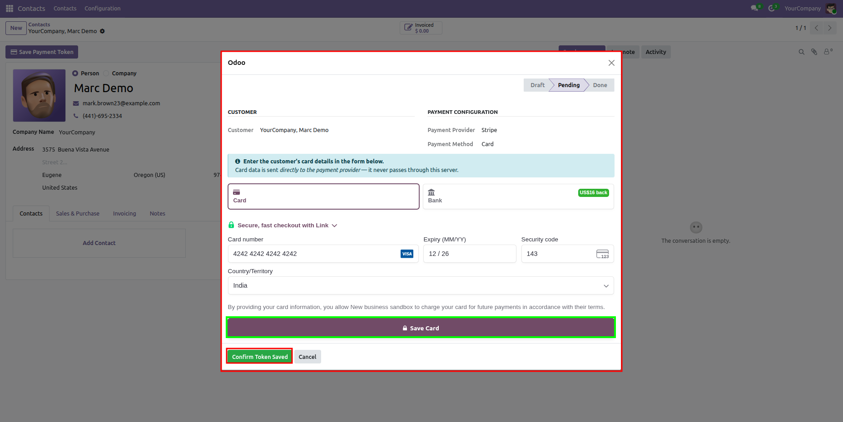
Task: Select the Company radio button
Action: (106, 74)
